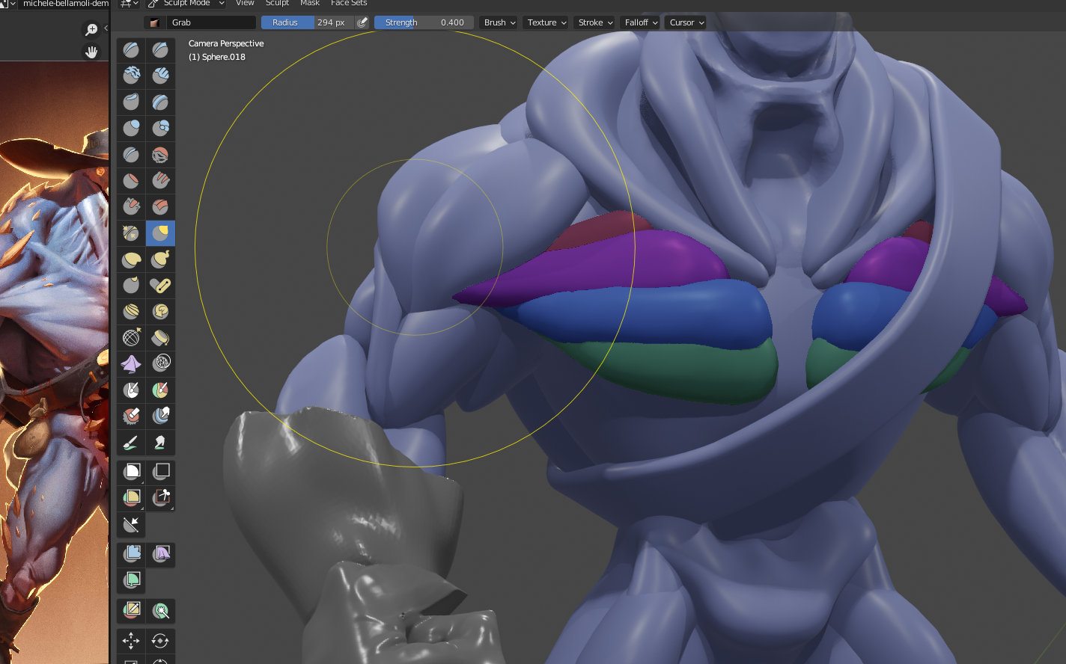
Task: Select the Snake Hook brush
Action: pos(160,259)
